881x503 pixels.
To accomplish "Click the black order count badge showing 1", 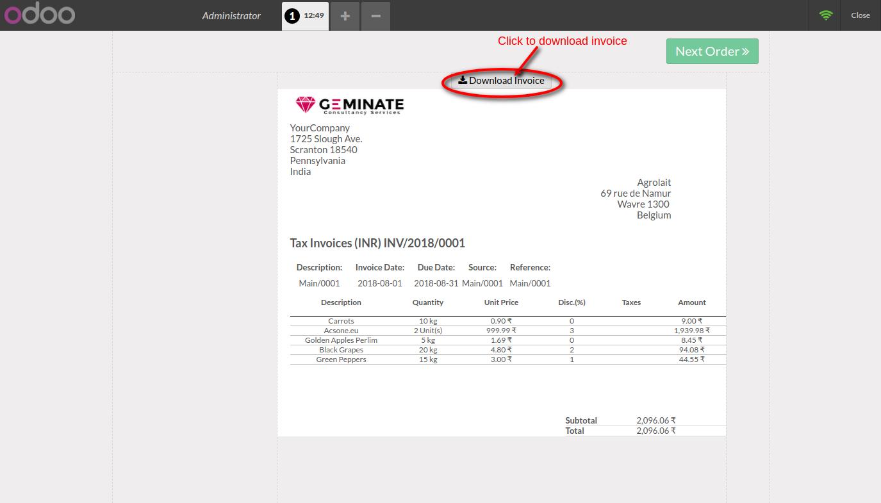I will click(x=292, y=15).
